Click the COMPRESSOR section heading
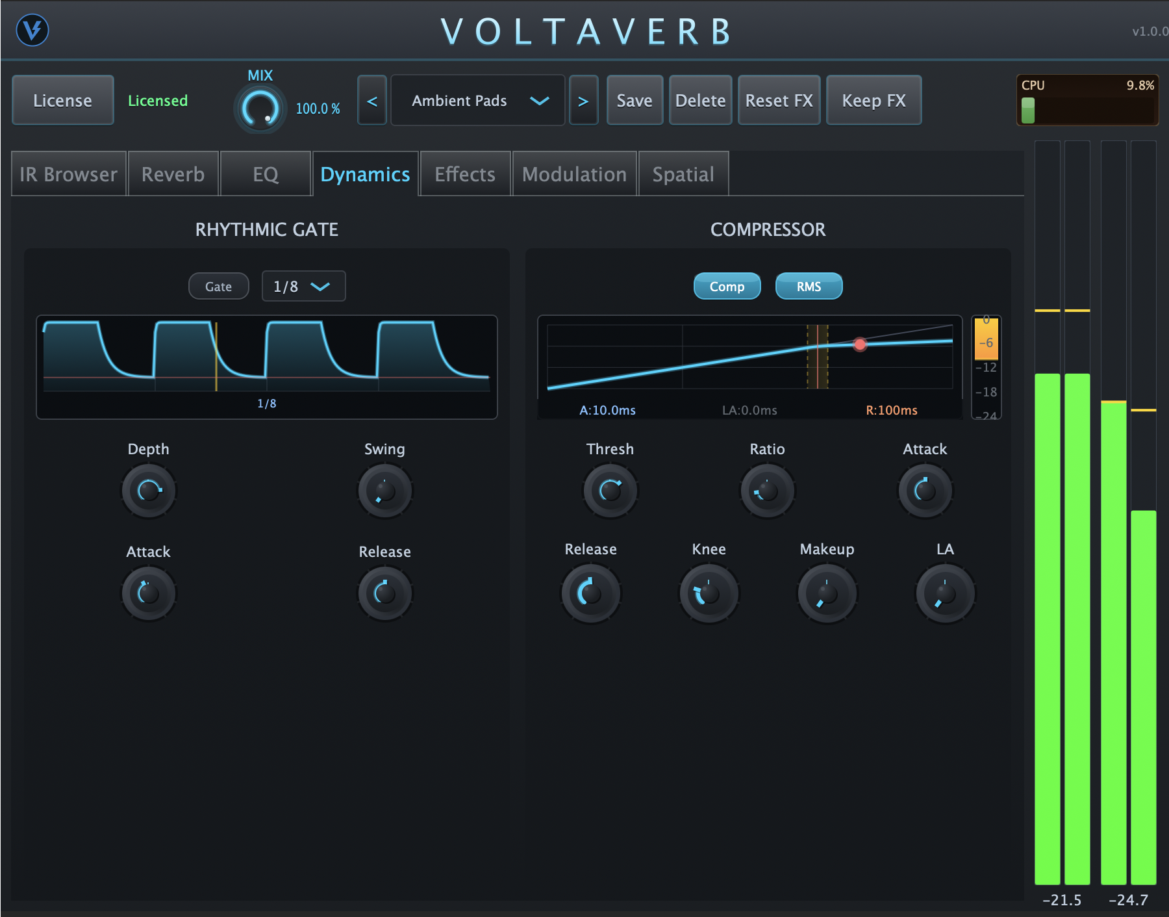The image size is (1169, 917). [768, 229]
